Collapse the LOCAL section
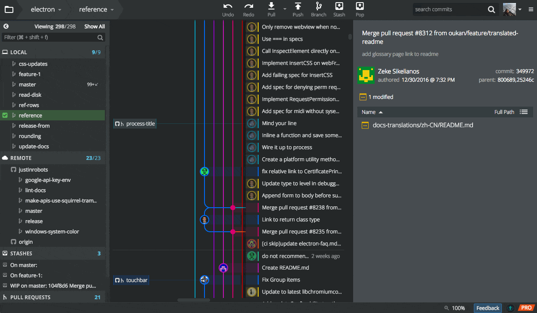 pyautogui.click(x=52, y=52)
